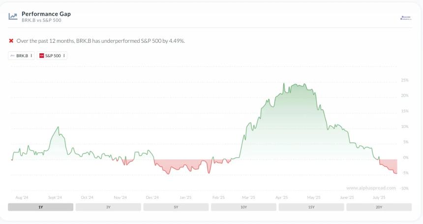Click the BRK.B ticker logo icon
Viewport: 423px width, 224px height.
point(12,56)
